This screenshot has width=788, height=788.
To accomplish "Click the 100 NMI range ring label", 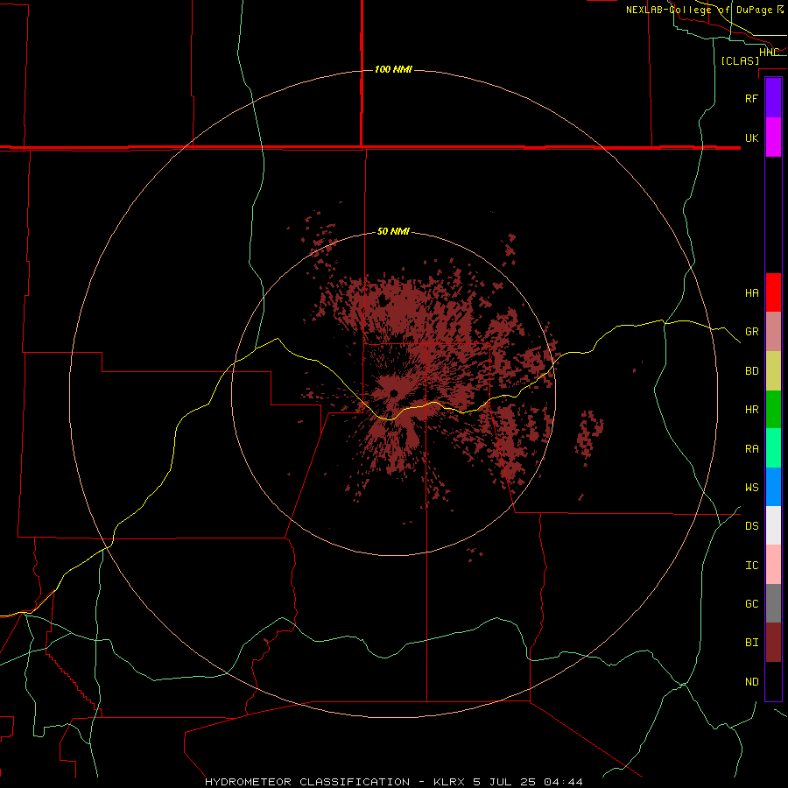I will (x=393, y=69).
